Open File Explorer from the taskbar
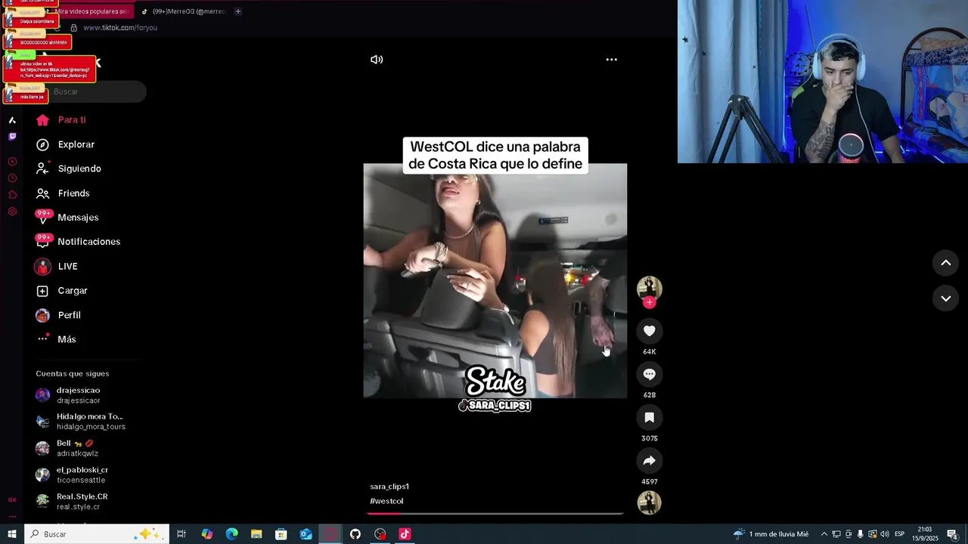This screenshot has height=544, width=968. coord(256,534)
